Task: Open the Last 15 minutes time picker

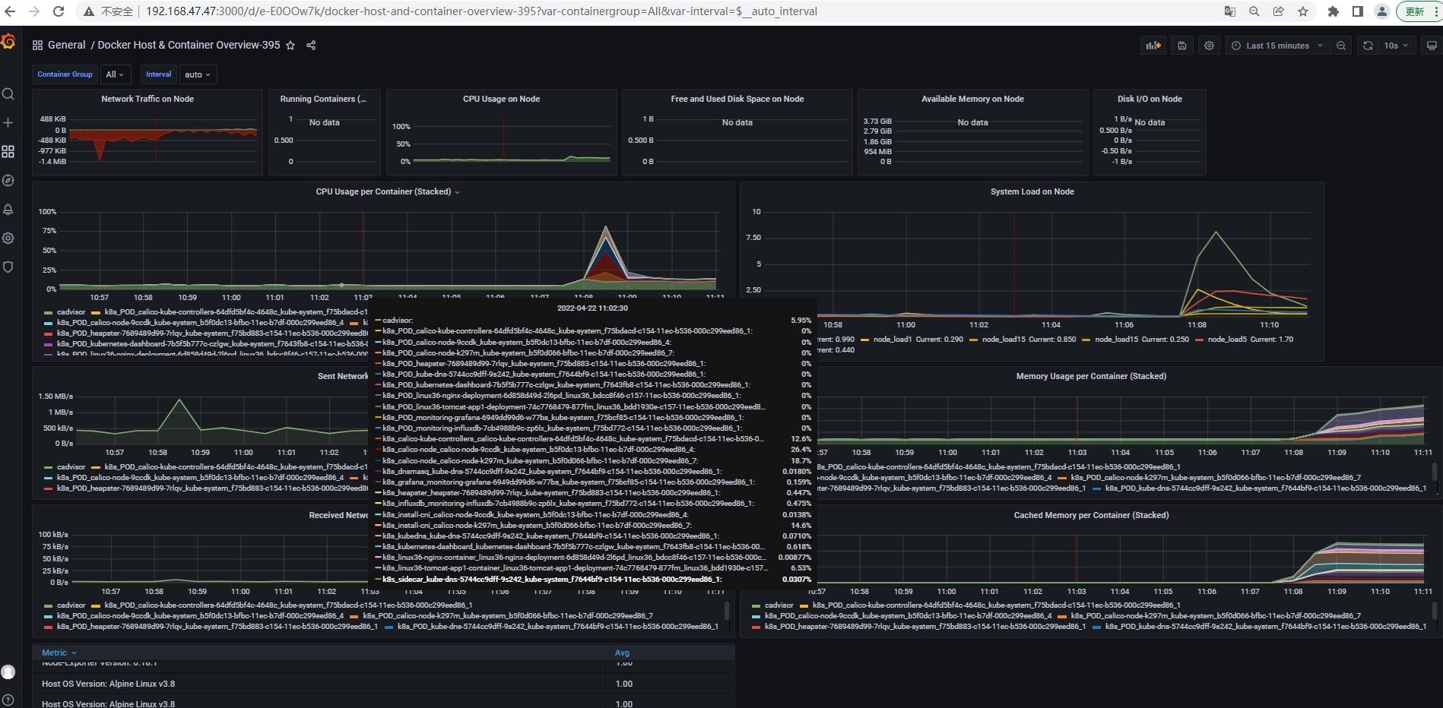Action: click(x=1277, y=46)
